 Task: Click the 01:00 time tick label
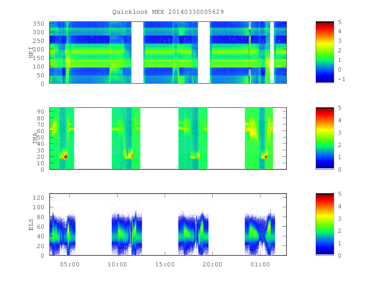[x=260, y=264]
